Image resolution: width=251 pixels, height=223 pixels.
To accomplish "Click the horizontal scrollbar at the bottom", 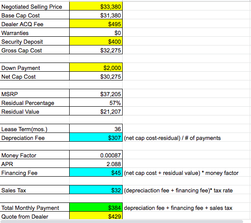I will click(x=122, y=221).
